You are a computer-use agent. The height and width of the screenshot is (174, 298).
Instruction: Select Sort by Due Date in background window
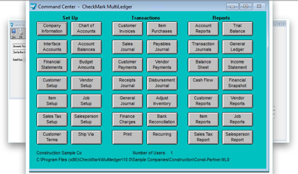[19, 52]
